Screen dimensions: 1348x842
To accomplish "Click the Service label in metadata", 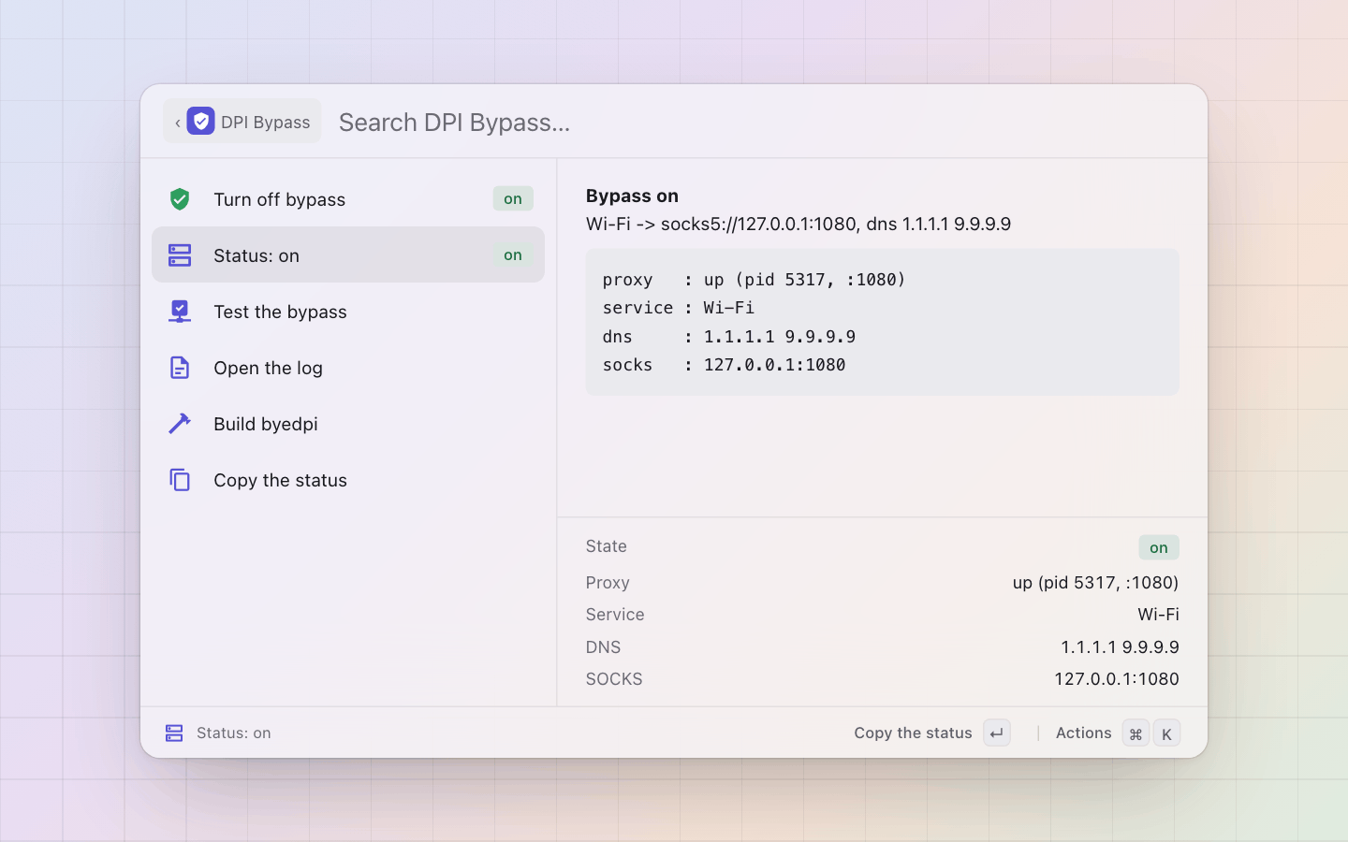I will [x=615, y=614].
